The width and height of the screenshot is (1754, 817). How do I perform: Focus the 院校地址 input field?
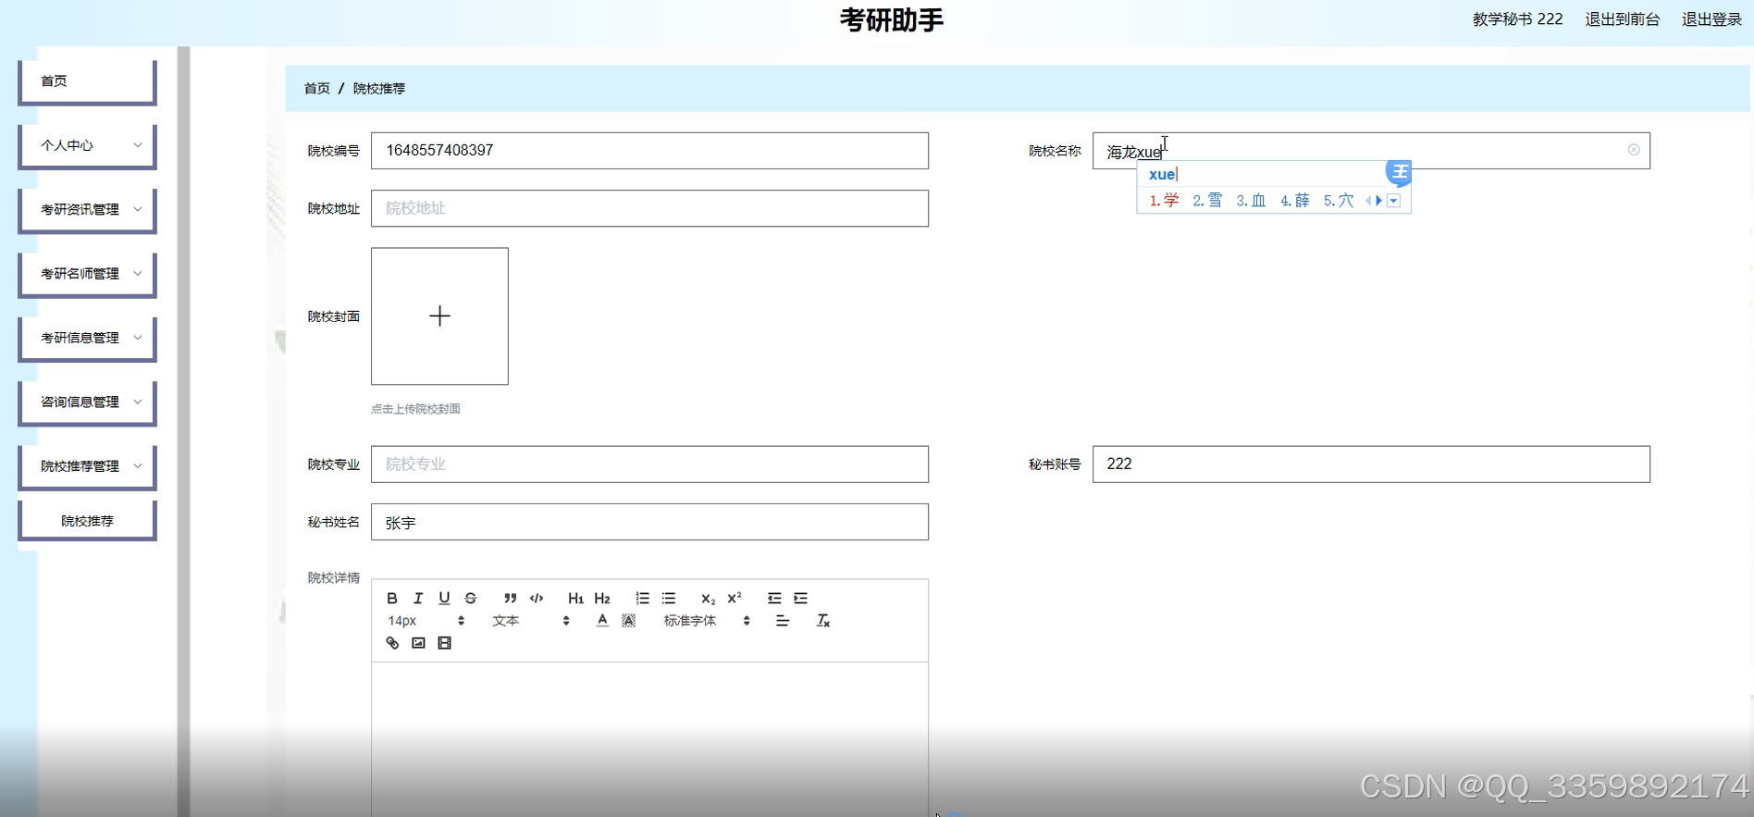point(649,208)
